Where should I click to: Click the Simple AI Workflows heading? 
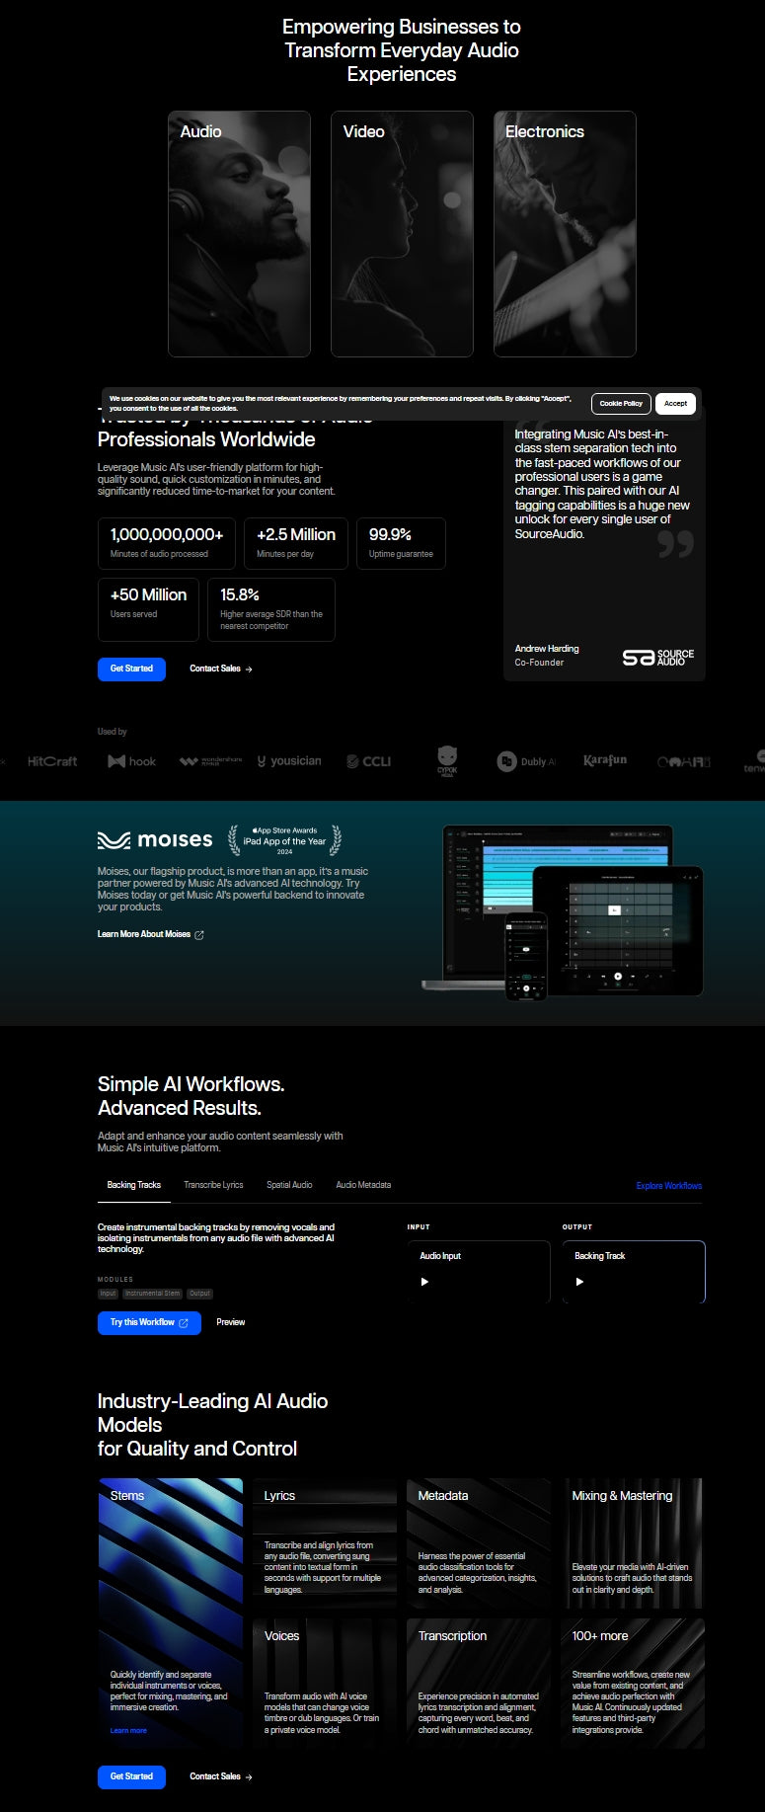191,1096
